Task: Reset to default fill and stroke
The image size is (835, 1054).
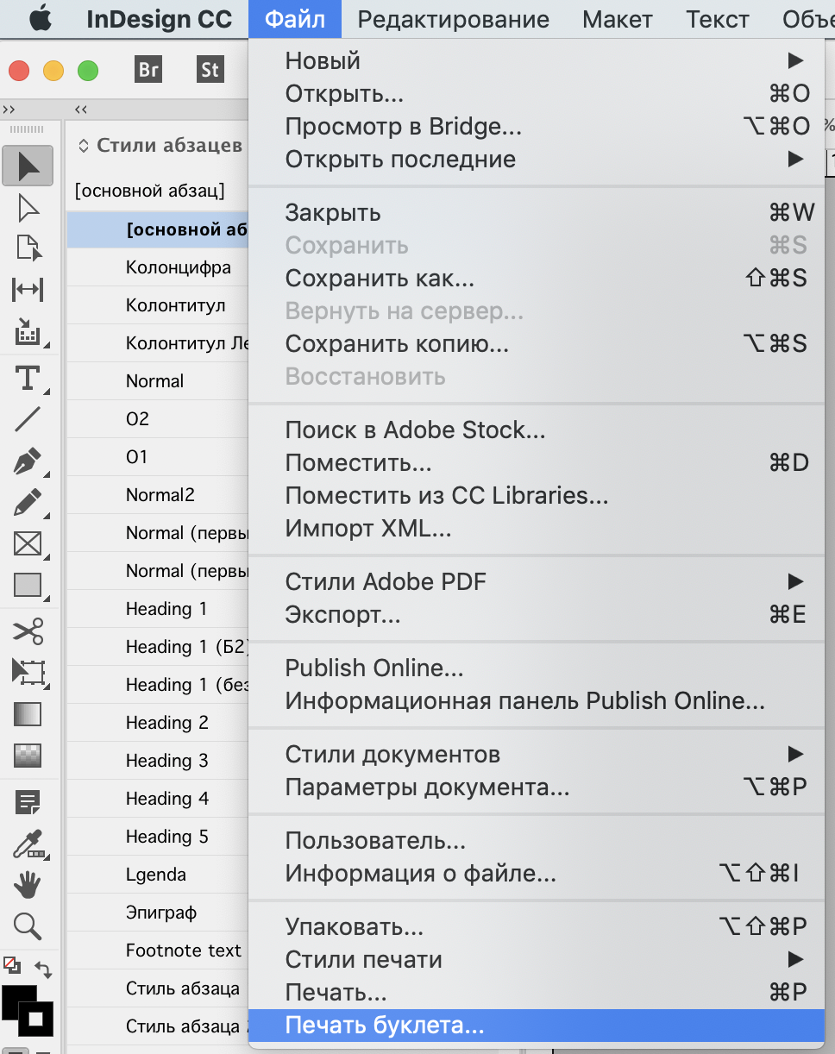Action: (12, 965)
